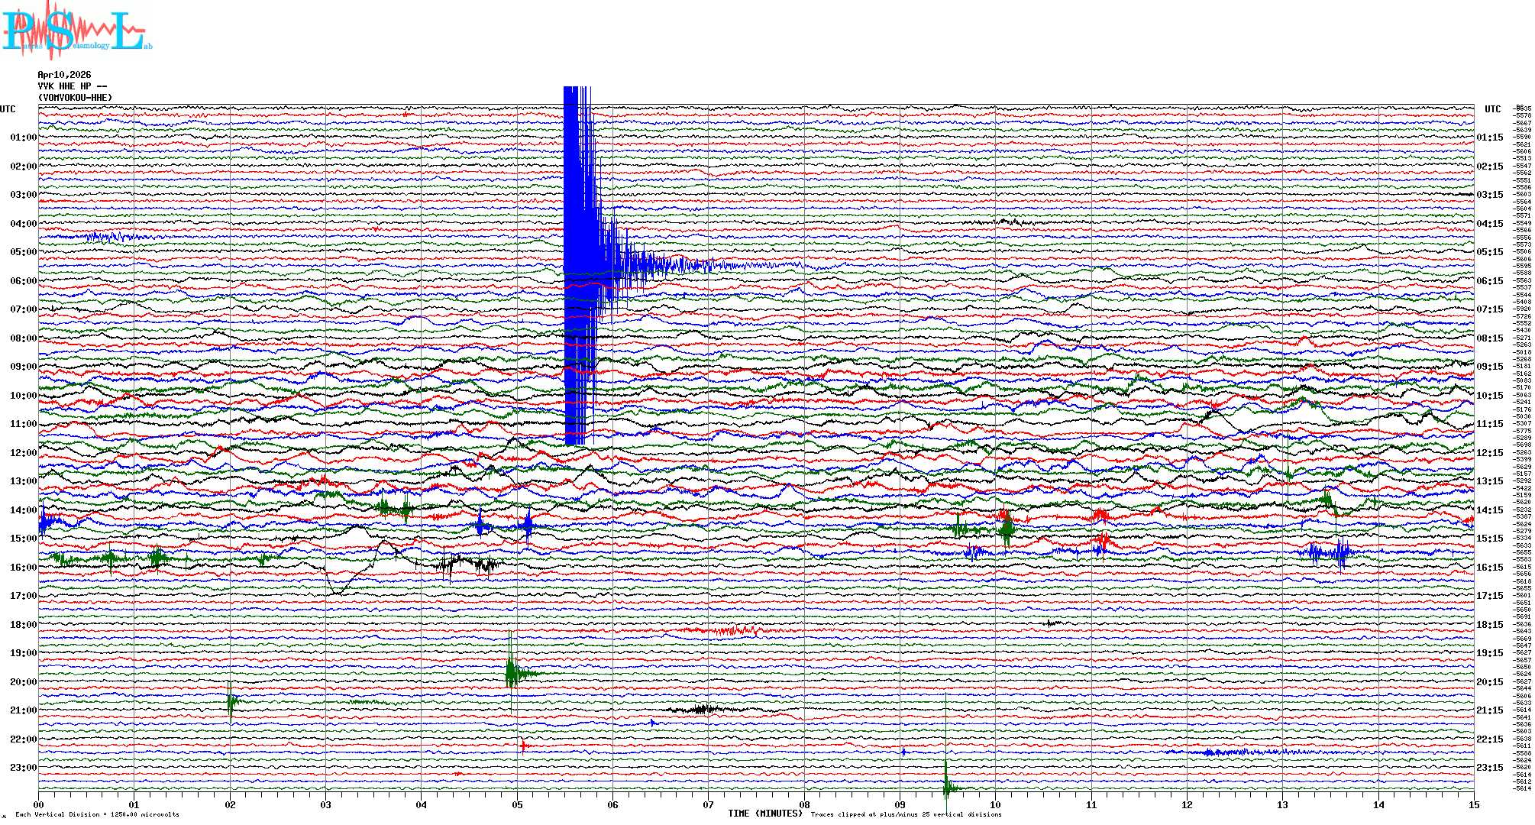Click the 19:15 time label on right axis
1535x825 pixels.
coord(1489,653)
